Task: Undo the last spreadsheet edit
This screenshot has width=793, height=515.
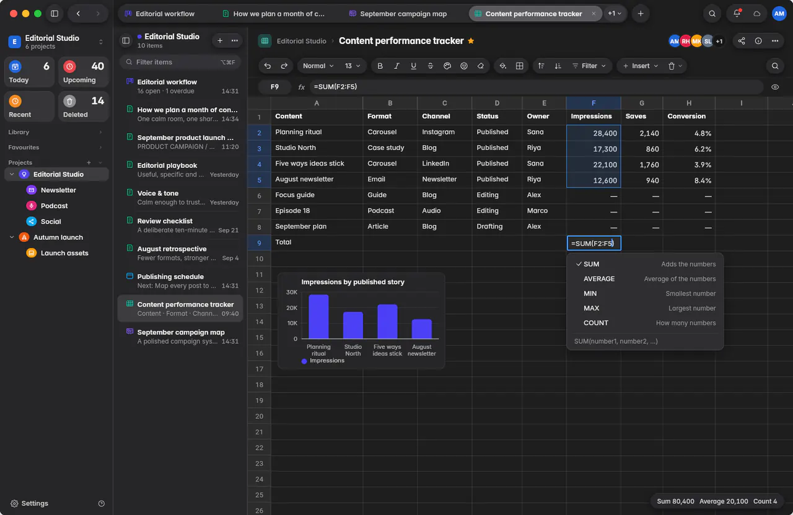Action: point(268,66)
